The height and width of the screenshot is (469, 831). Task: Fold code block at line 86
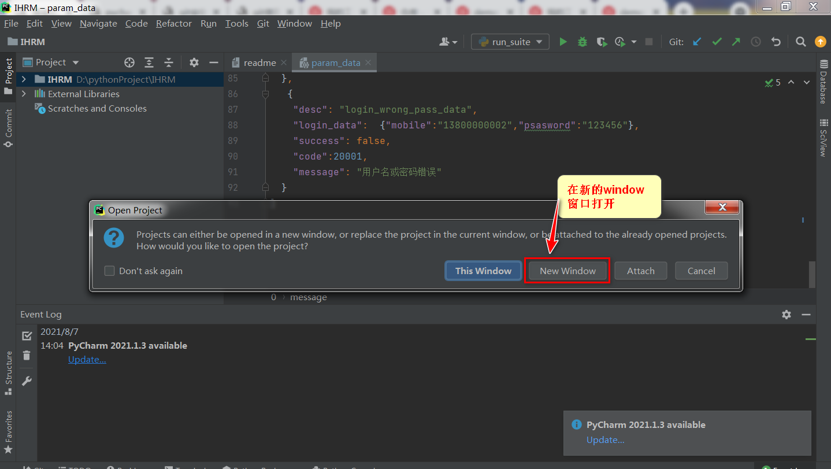click(x=266, y=93)
